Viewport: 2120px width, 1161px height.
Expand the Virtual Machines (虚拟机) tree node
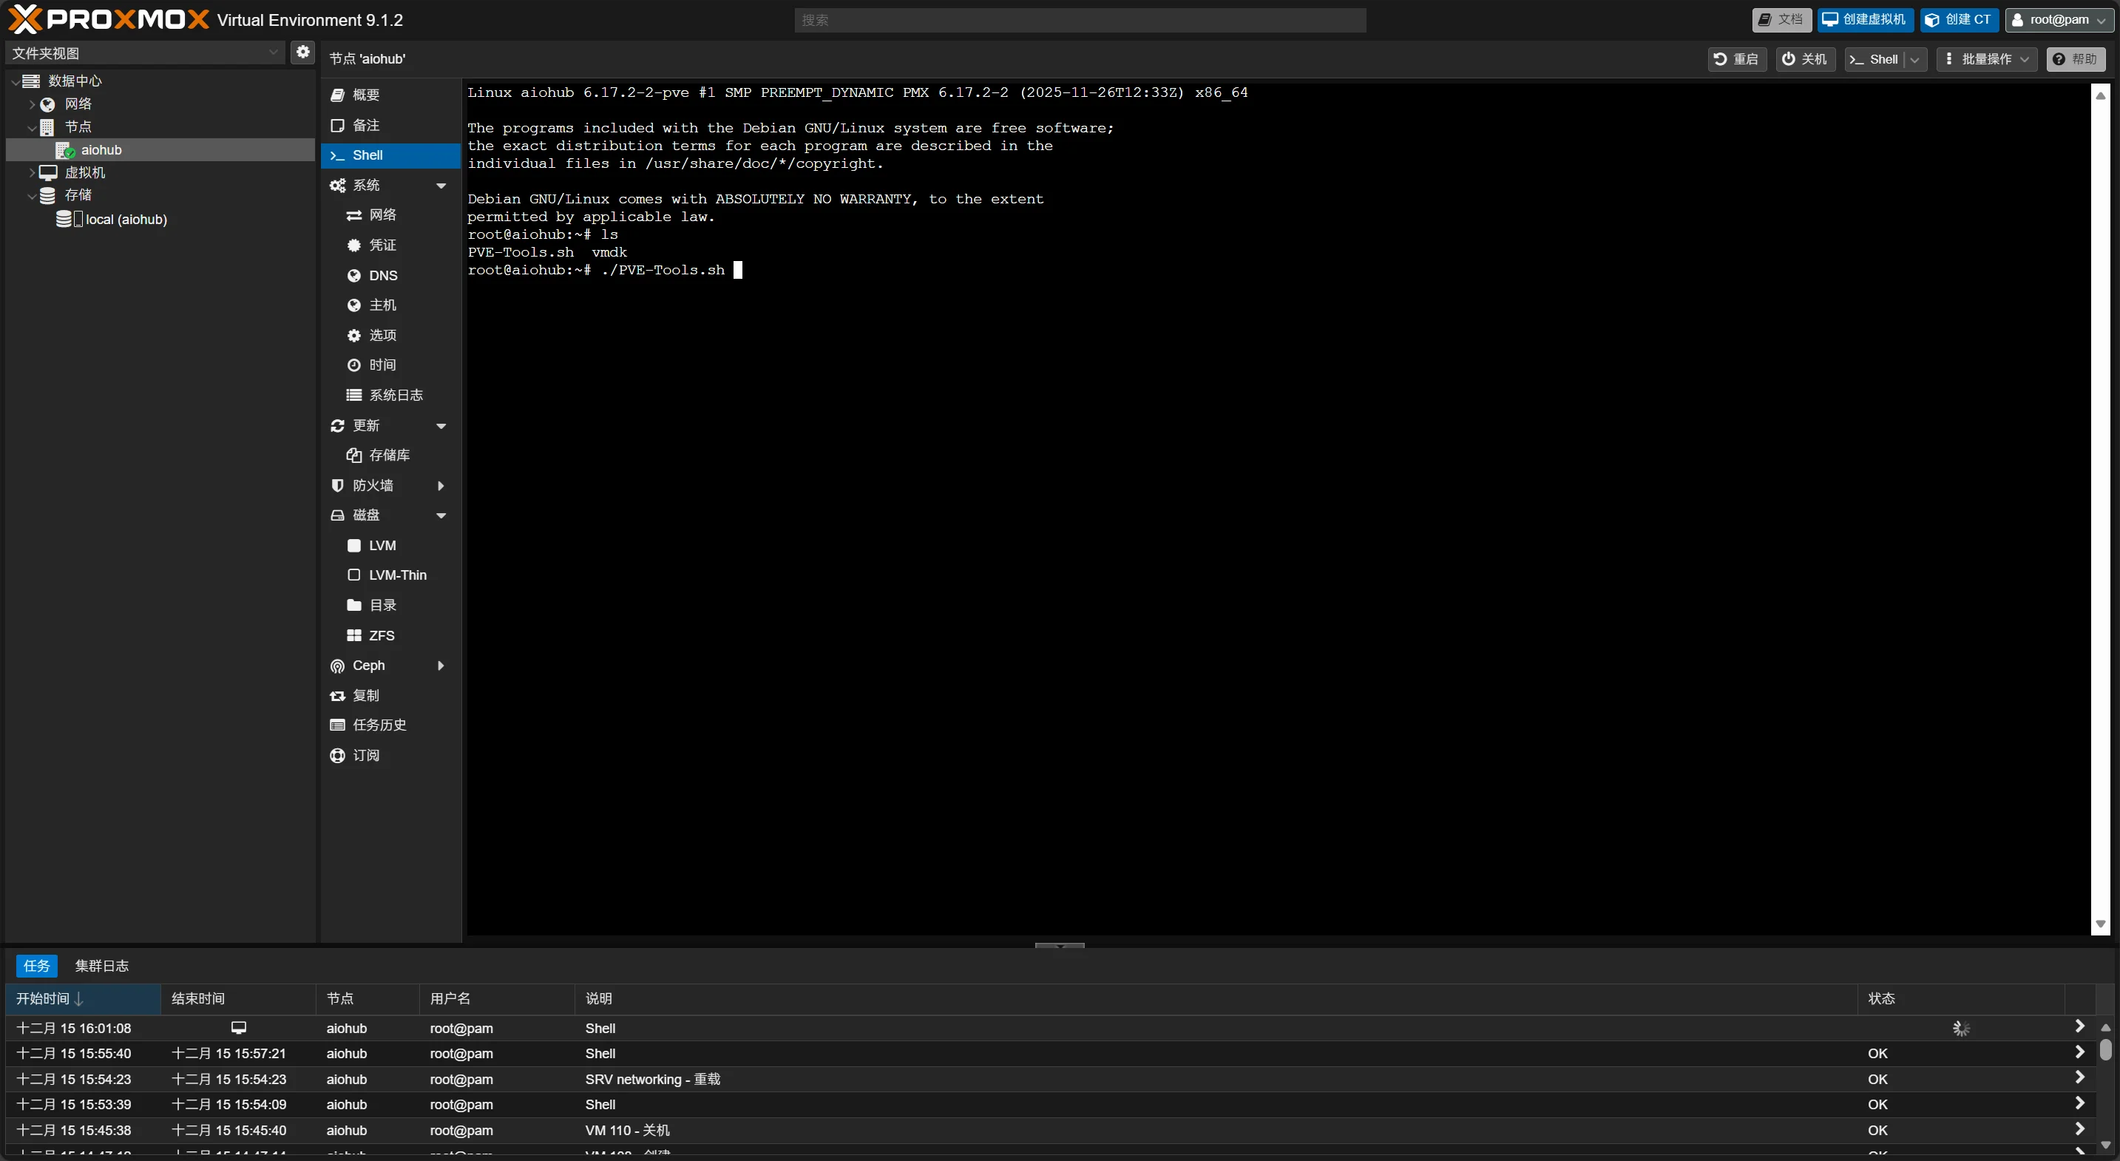pos(32,173)
